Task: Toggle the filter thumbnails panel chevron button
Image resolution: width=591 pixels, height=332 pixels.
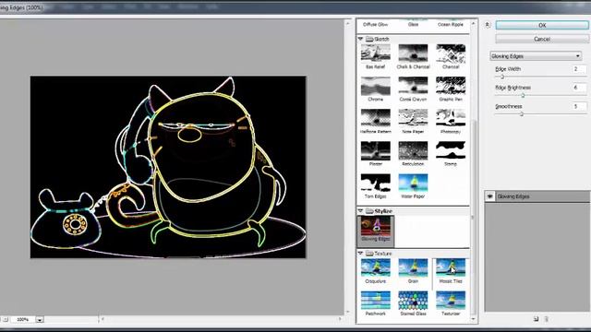Action: click(487, 25)
